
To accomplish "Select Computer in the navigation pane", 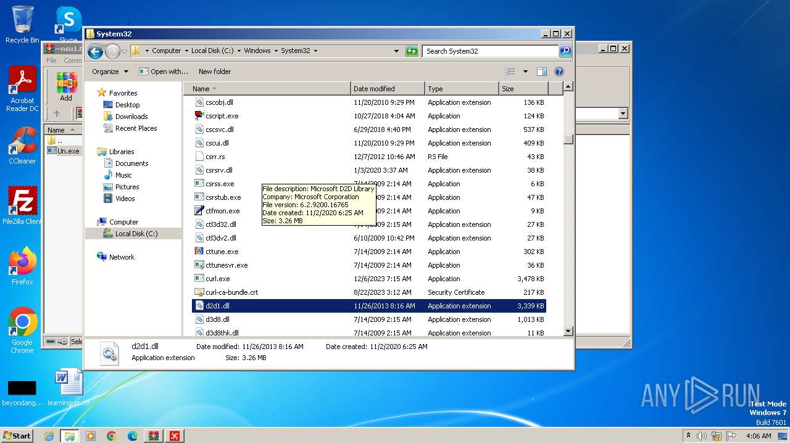I will (x=123, y=222).
